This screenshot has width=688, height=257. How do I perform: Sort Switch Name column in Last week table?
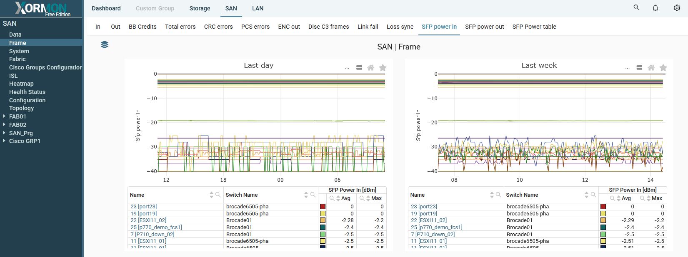pyautogui.click(x=587, y=195)
